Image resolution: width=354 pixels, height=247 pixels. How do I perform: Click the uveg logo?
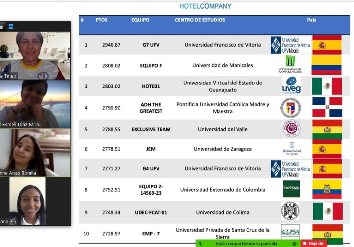[x=291, y=85]
